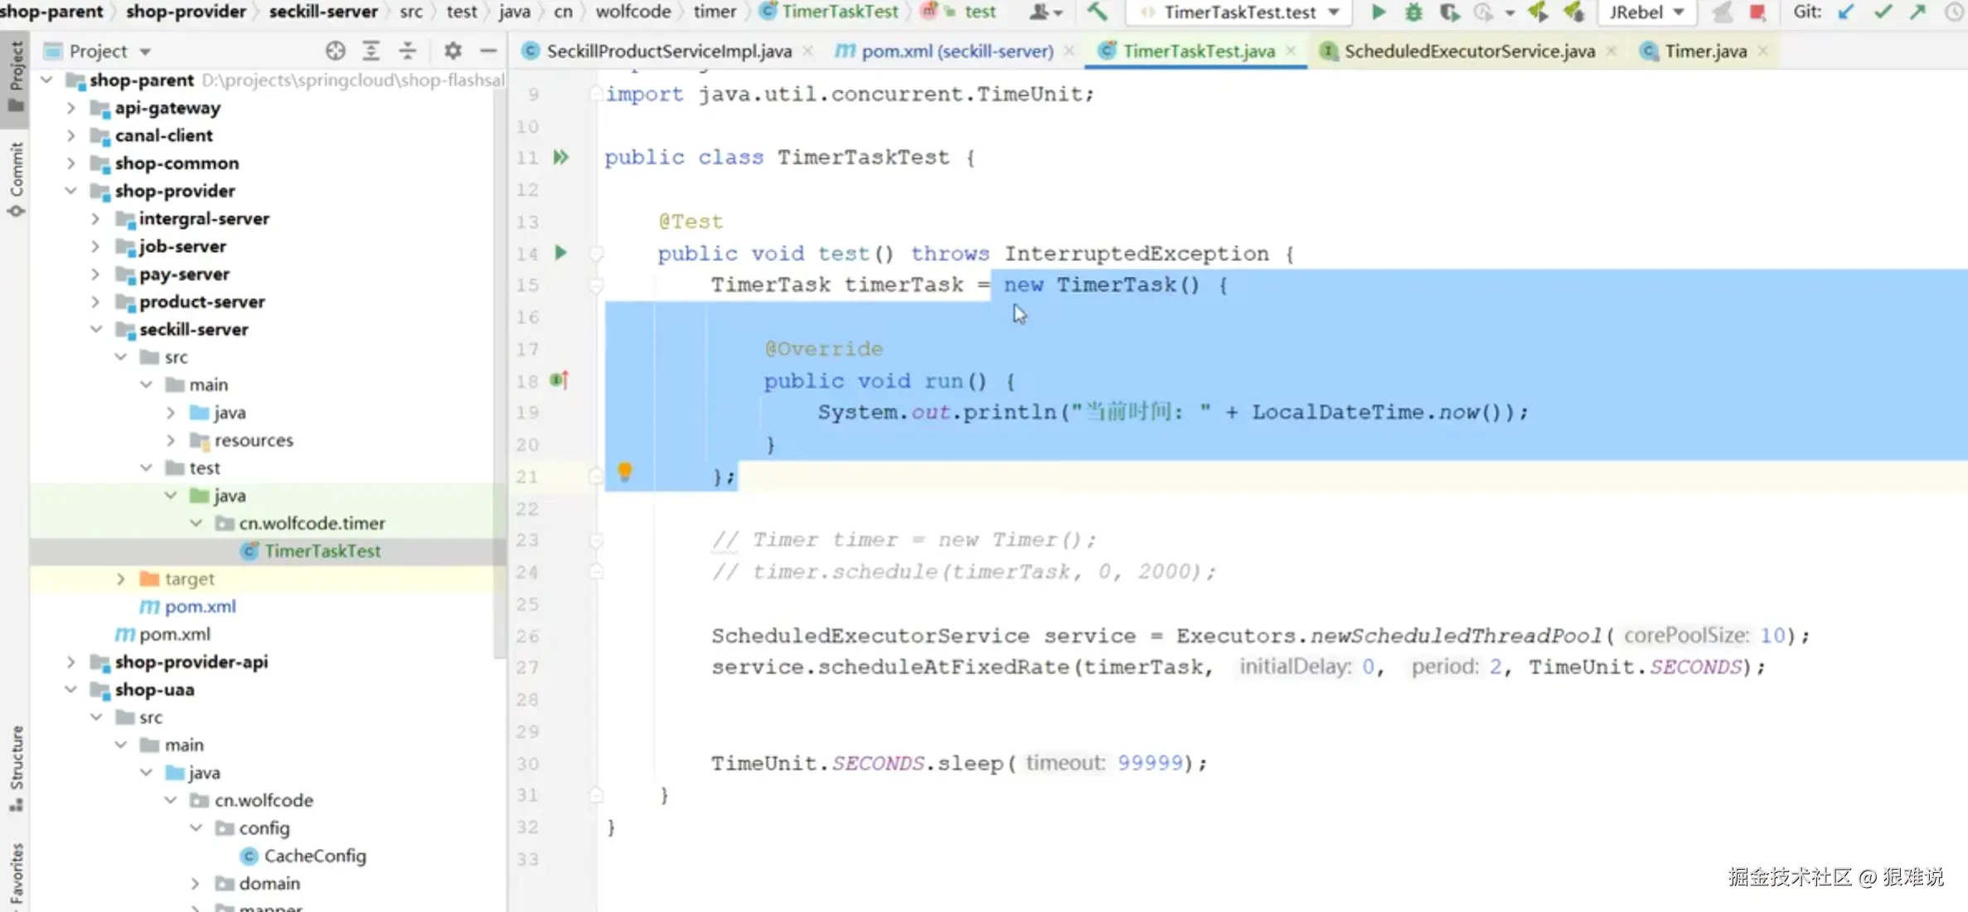Click the Git commit checkmark icon
The image size is (1968, 912).
pos(1883,12)
